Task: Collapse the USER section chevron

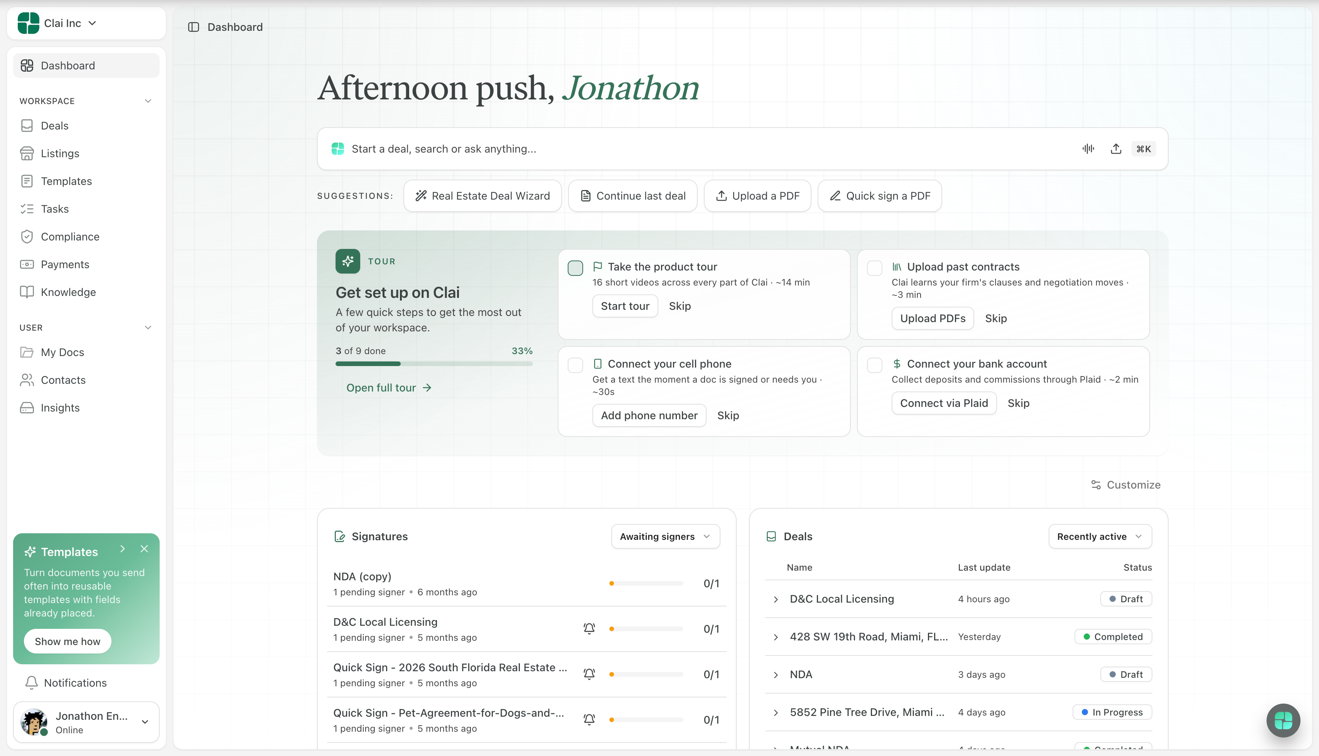Action: click(148, 328)
